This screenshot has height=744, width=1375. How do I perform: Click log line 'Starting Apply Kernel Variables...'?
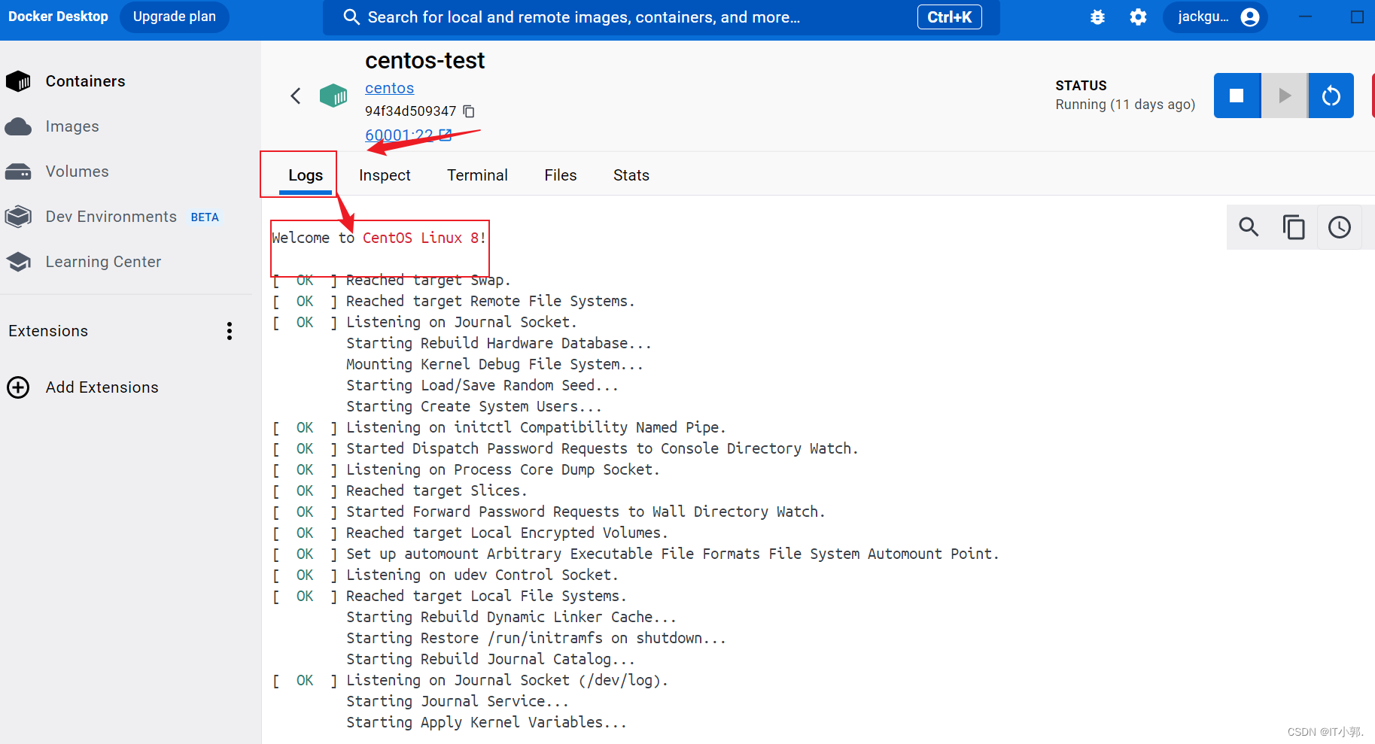[x=486, y=722]
